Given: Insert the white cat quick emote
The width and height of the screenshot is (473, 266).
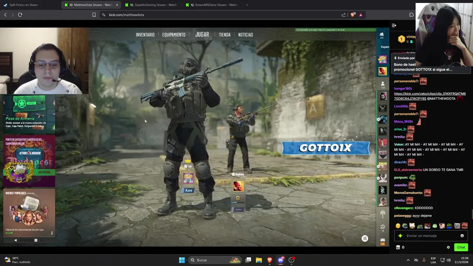Looking at the screenshot, I should click(412, 226).
